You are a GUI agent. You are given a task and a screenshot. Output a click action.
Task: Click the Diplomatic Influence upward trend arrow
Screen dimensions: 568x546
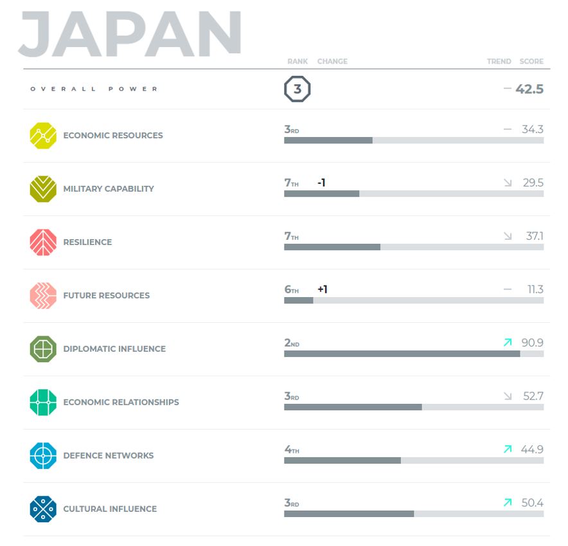(x=508, y=343)
